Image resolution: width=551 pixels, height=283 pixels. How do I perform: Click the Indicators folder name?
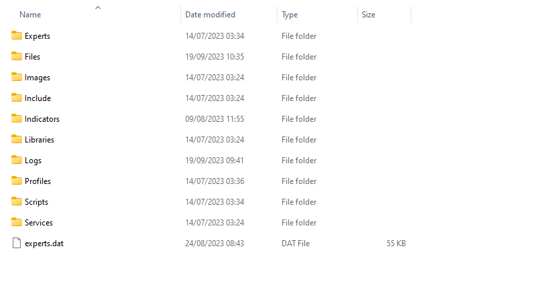pos(42,119)
